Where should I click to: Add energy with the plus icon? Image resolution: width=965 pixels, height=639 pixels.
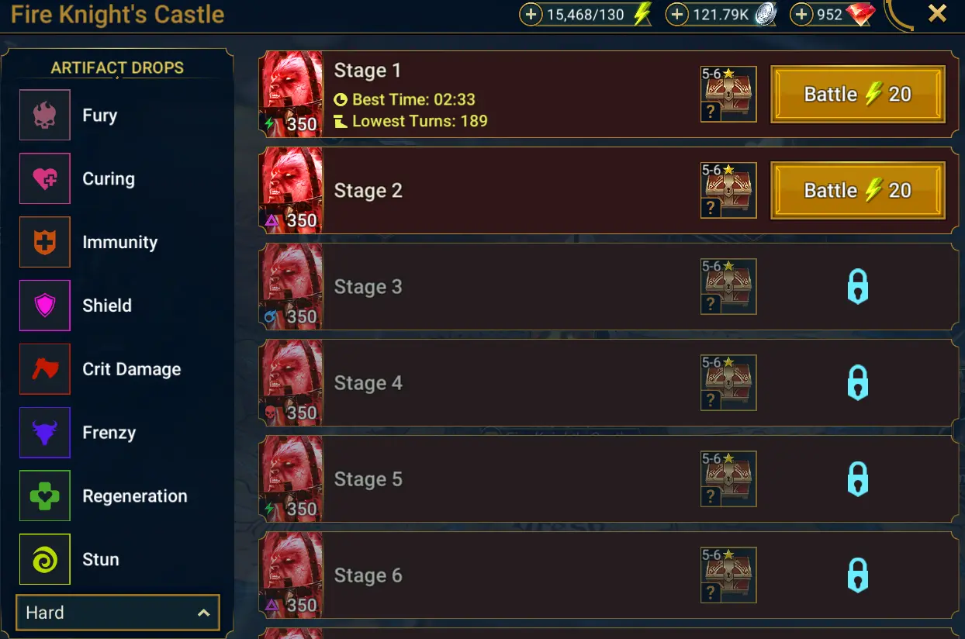[531, 14]
